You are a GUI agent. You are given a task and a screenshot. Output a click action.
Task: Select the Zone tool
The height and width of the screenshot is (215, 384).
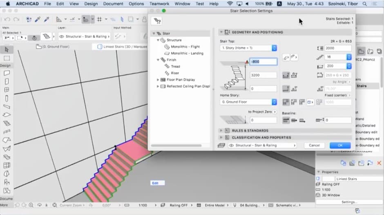click(x=7, y=190)
